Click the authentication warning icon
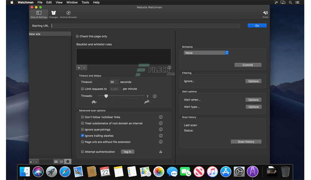311x180 pixels. (161, 152)
